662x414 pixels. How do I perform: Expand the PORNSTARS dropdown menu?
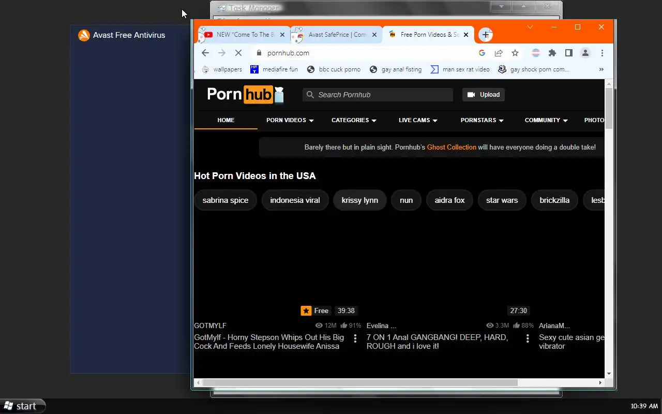pos(483,120)
